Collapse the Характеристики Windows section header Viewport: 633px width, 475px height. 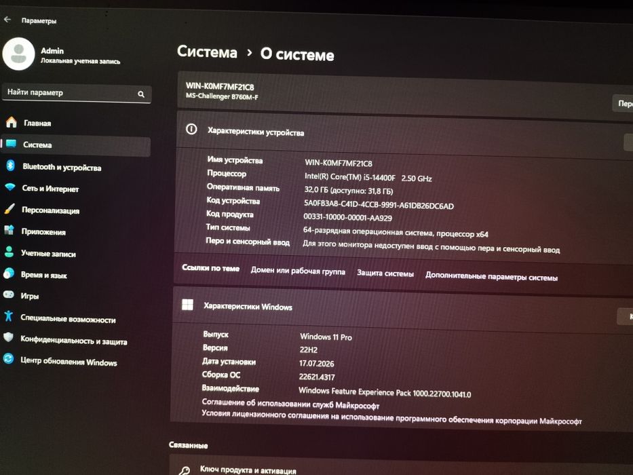click(403, 310)
